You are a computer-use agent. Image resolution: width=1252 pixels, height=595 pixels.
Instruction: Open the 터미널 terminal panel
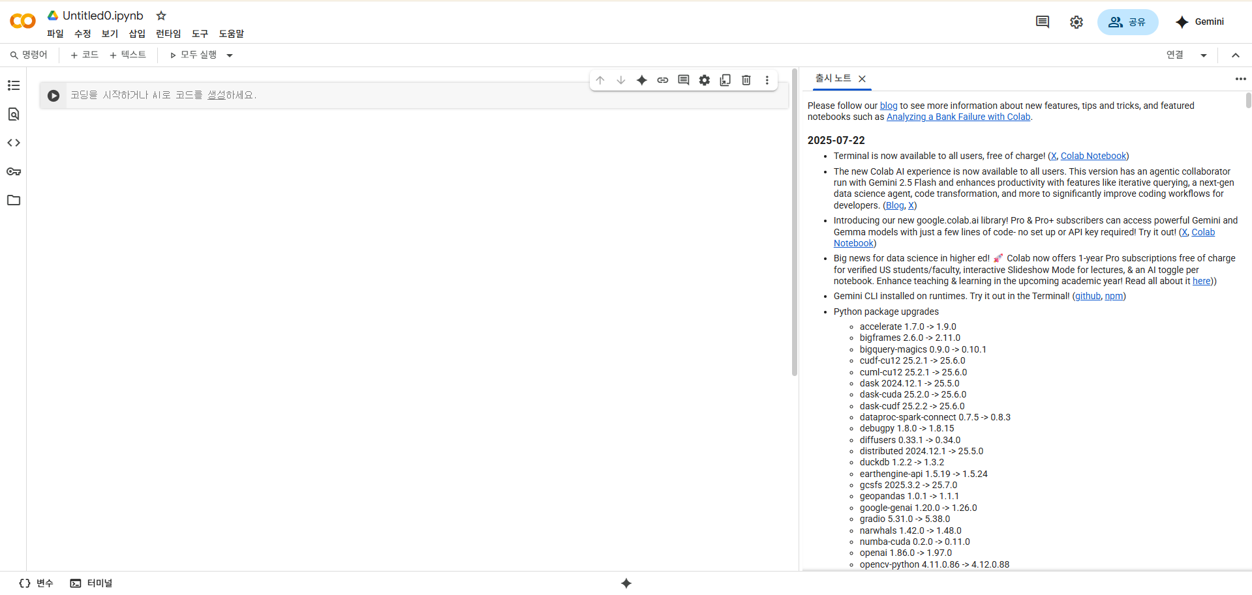click(91, 583)
